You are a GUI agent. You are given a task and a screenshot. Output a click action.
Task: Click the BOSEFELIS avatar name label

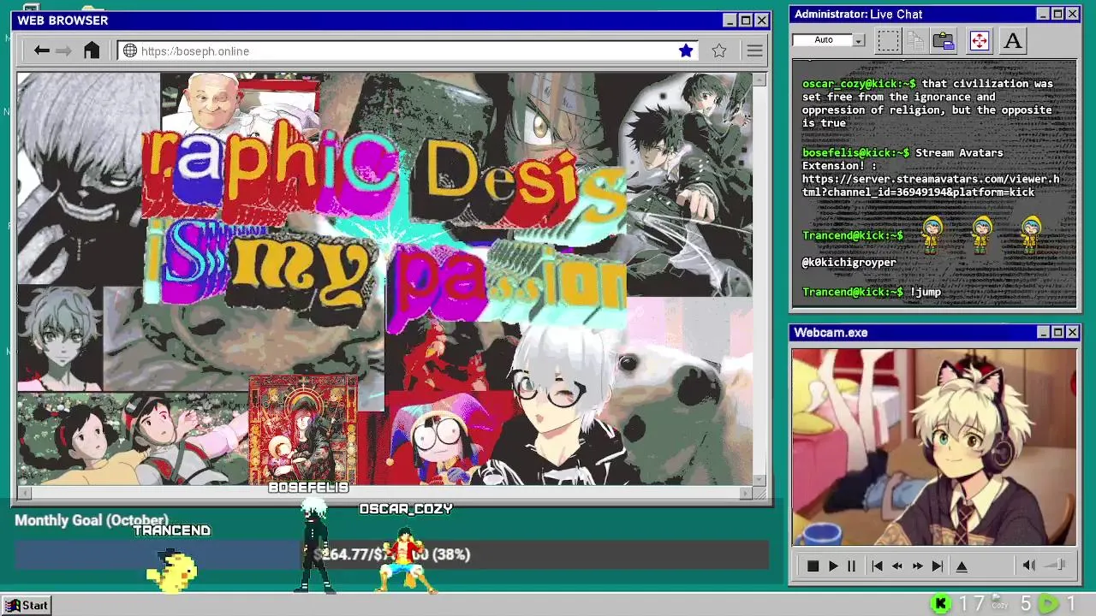pos(308,488)
